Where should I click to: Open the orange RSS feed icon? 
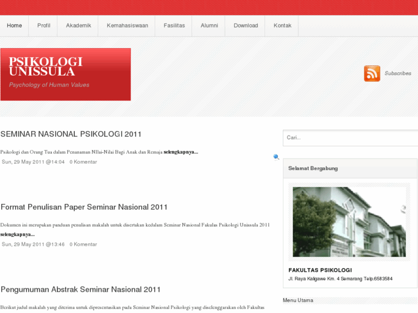pyautogui.click(x=372, y=74)
